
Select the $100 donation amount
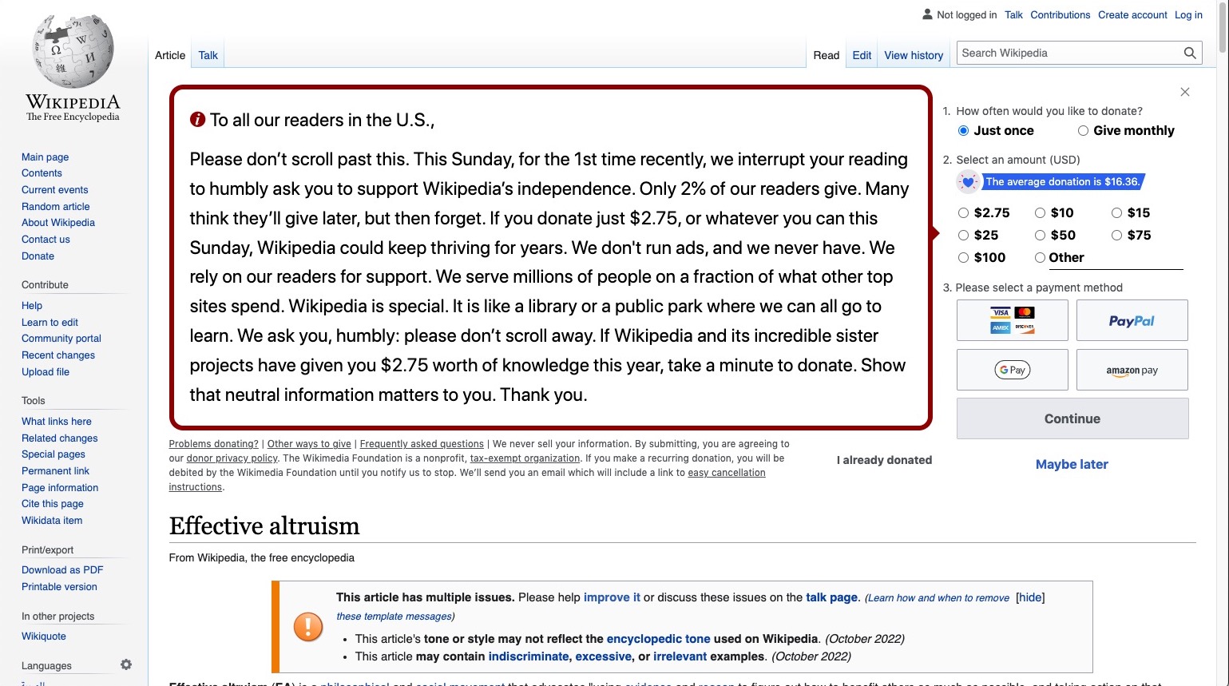click(963, 258)
